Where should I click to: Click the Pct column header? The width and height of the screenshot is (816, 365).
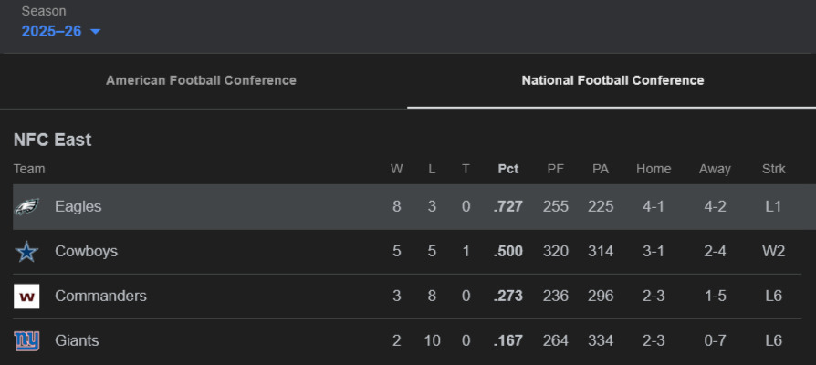508,169
